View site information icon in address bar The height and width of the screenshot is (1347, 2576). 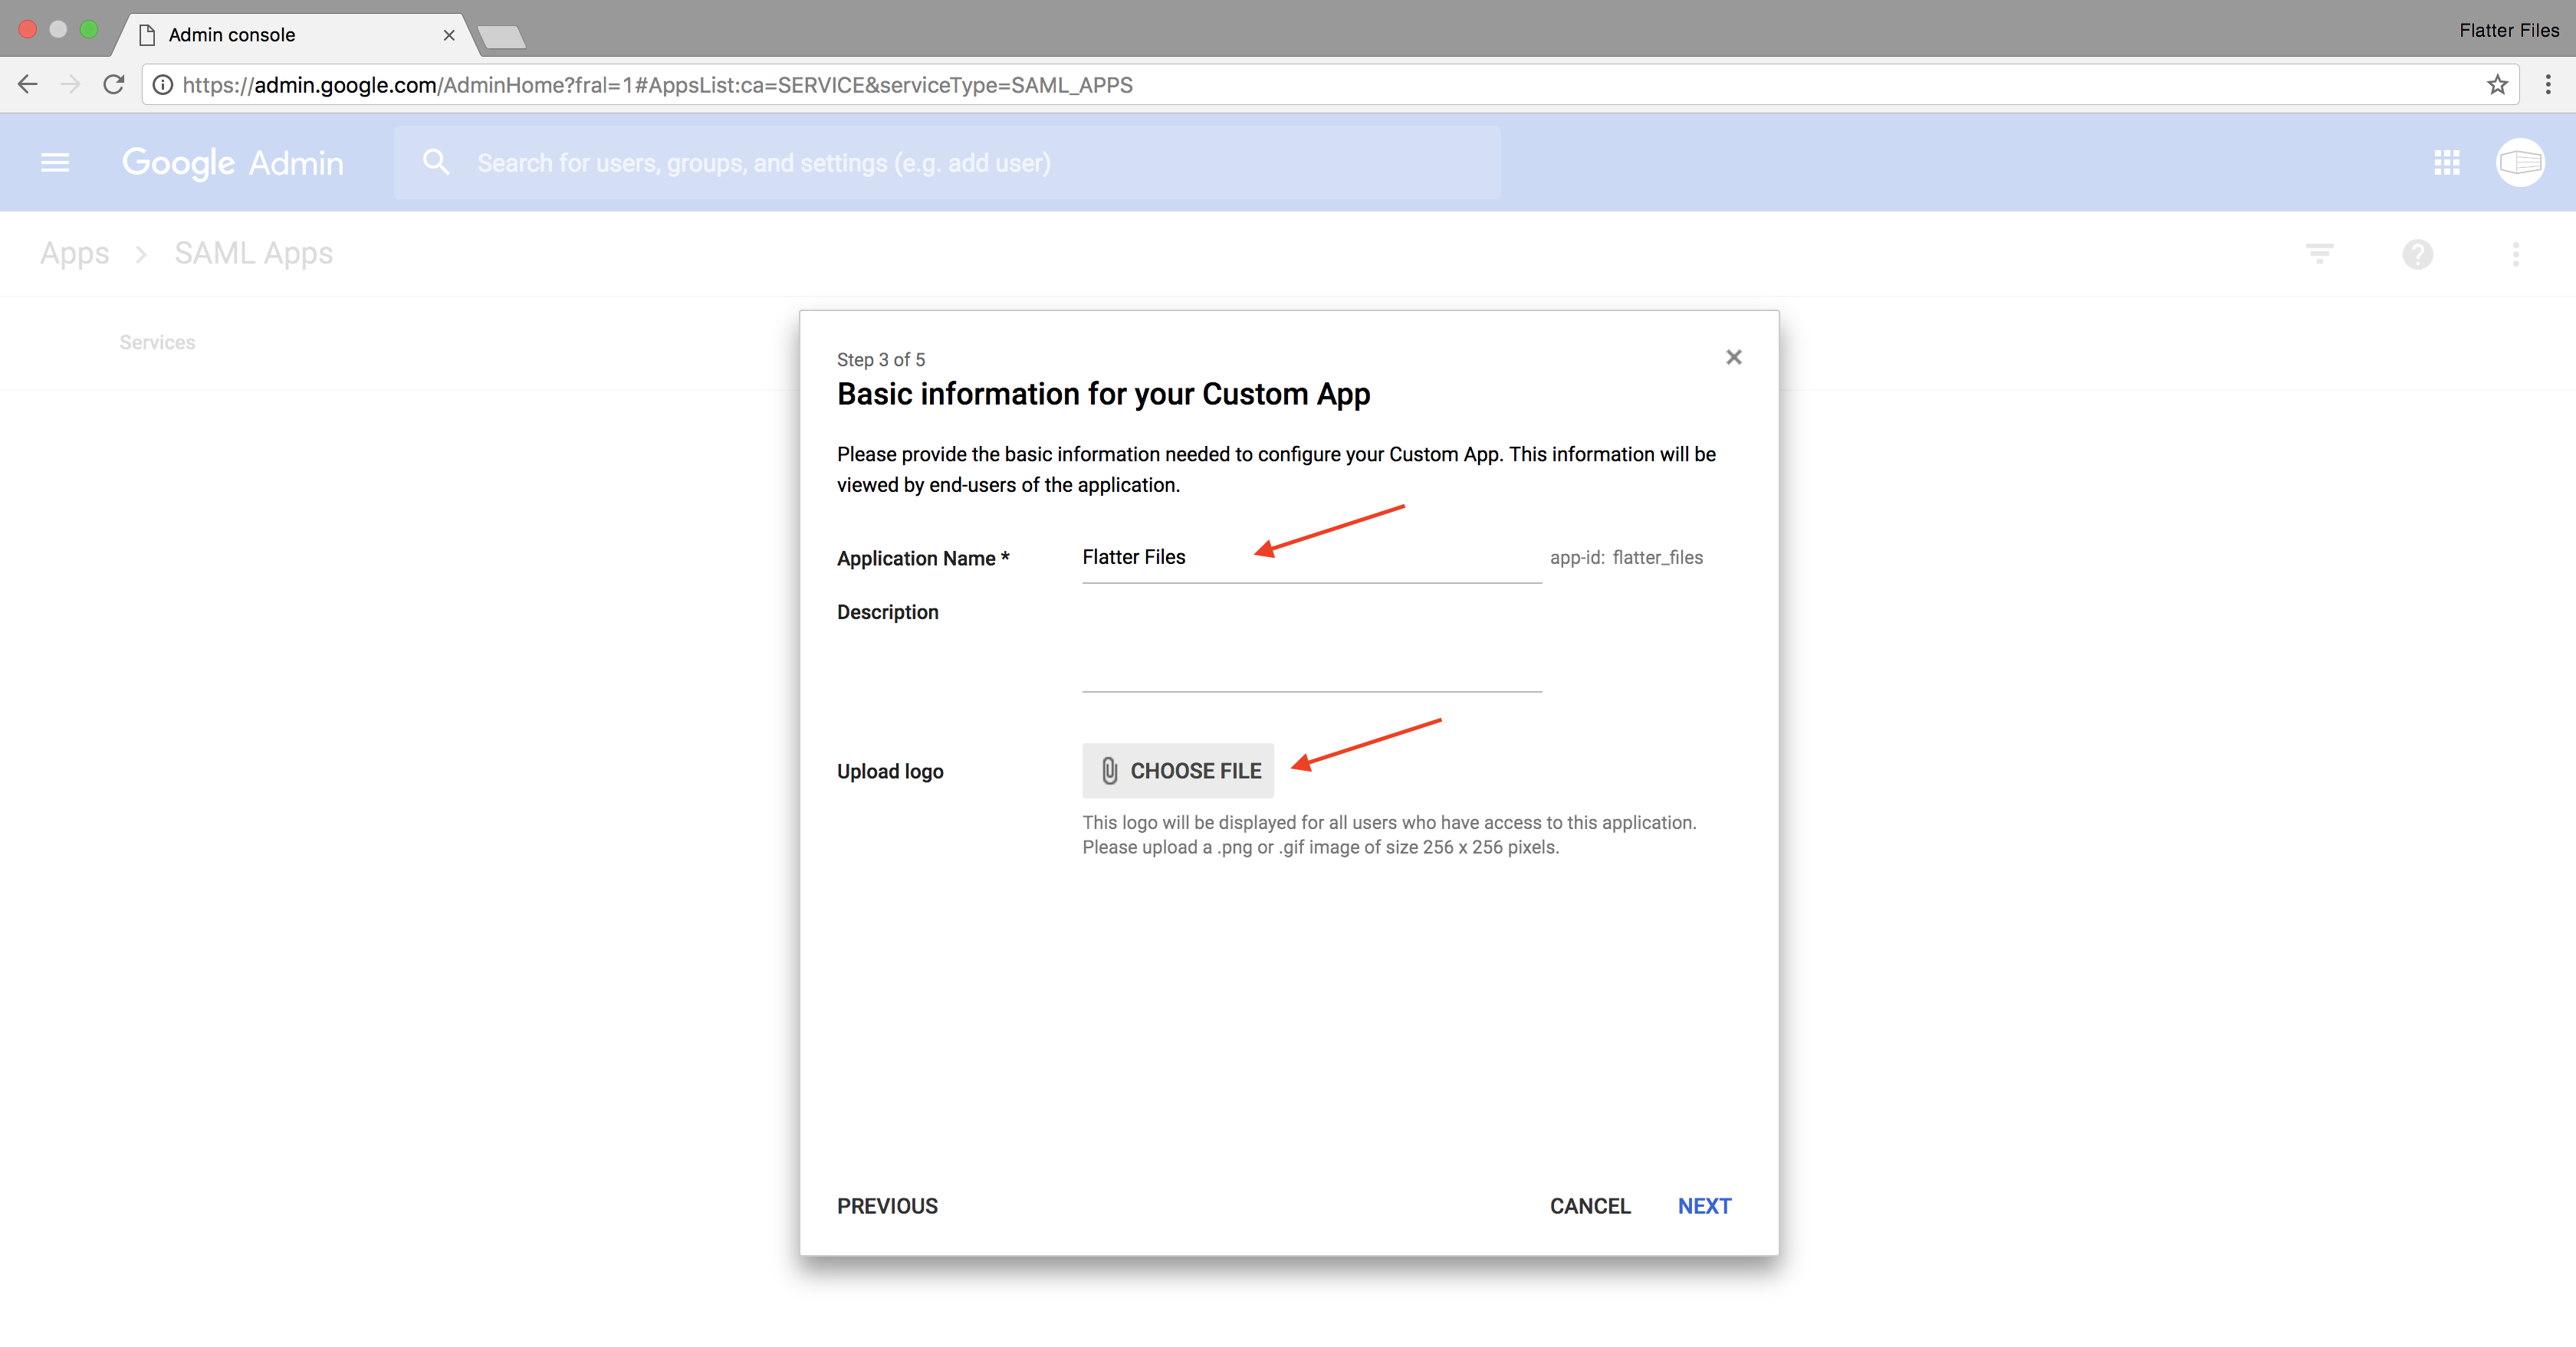[x=162, y=85]
